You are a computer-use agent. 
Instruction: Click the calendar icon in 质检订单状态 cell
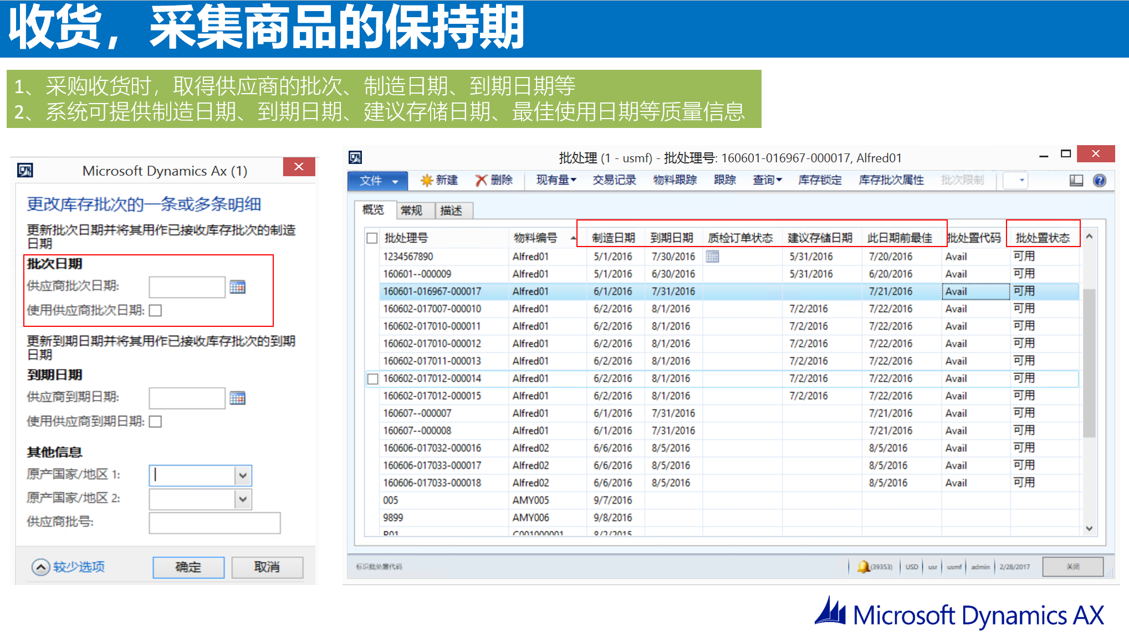(712, 257)
